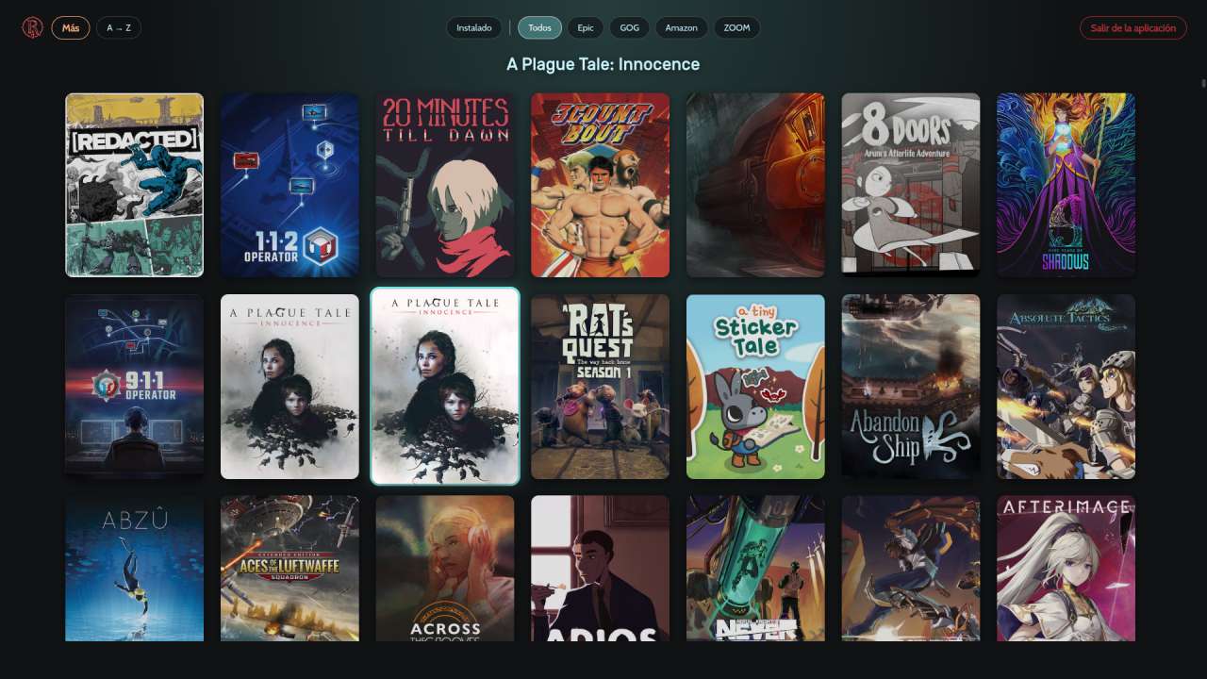Select the Afterimage game cover

pos(1066,569)
